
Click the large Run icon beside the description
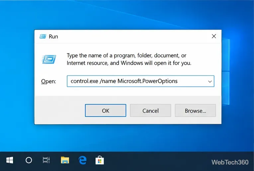(49, 59)
